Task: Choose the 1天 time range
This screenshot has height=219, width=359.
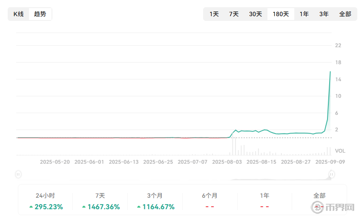Action: (214, 14)
